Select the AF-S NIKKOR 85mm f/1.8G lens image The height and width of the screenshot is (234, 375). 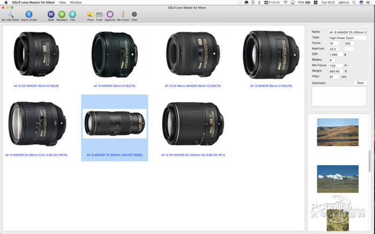271,55
